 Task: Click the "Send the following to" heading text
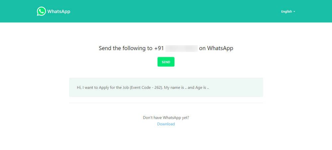125,48
